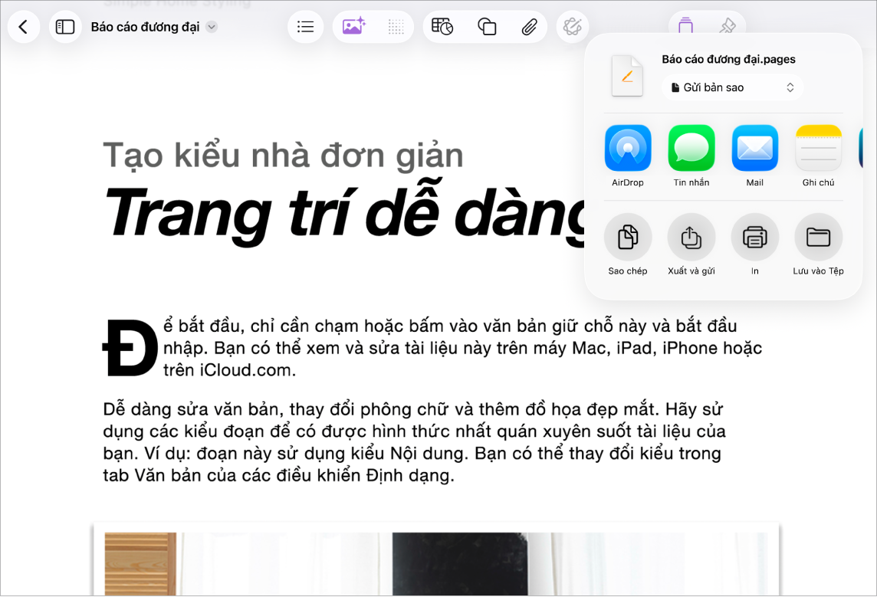The height and width of the screenshot is (597, 877).
Task: Click the Trang trí dễ dàng title
Action: pos(344,212)
